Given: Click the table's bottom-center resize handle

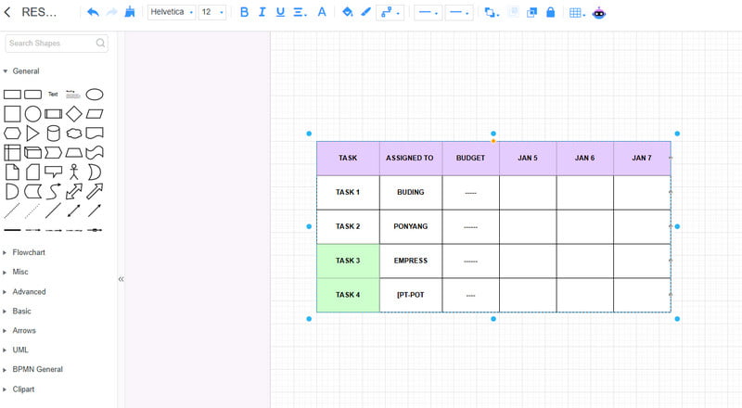Looking at the screenshot, I should point(493,319).
